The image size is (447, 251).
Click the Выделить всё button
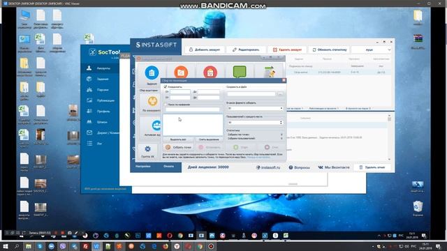point(178,139)
